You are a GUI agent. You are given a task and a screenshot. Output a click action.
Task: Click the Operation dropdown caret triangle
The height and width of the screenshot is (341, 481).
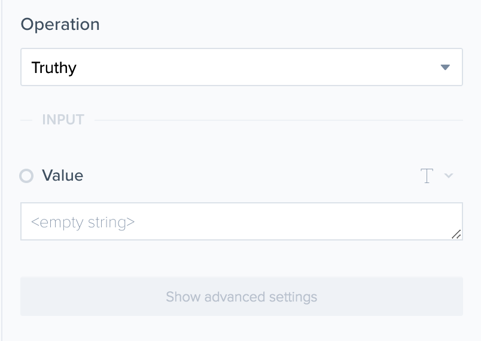[445, 68]
